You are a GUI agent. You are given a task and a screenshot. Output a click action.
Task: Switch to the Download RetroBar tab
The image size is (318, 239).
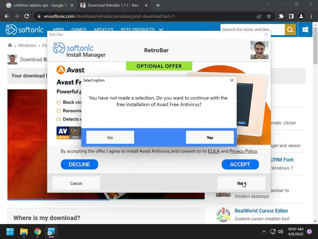[x=114, y=5]
